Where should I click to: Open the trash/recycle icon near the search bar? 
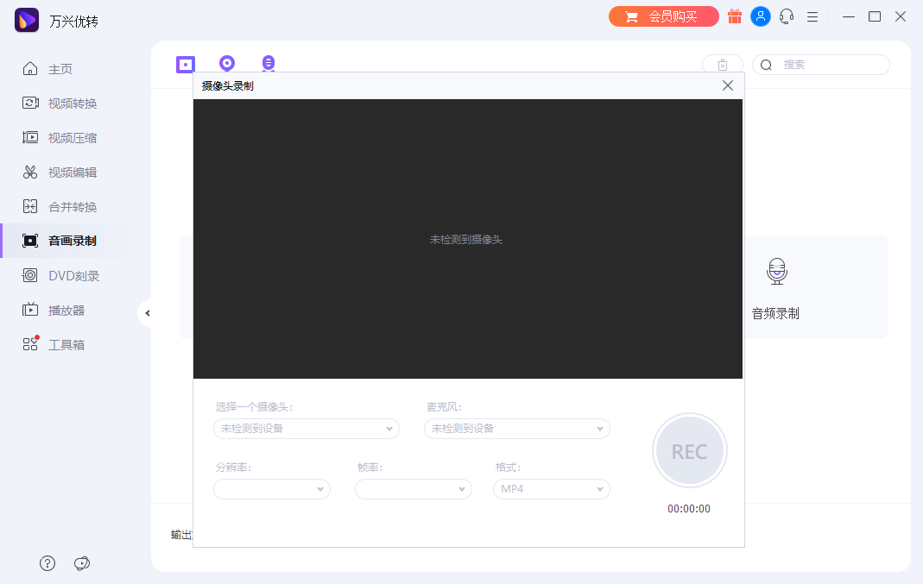(723, 64)
